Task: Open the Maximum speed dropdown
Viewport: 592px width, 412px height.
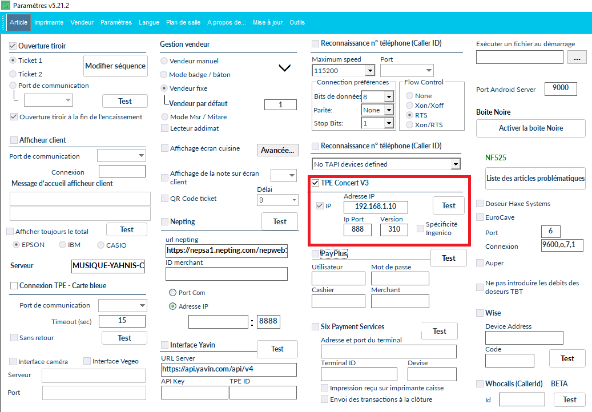Action: (x=369, y=71)
